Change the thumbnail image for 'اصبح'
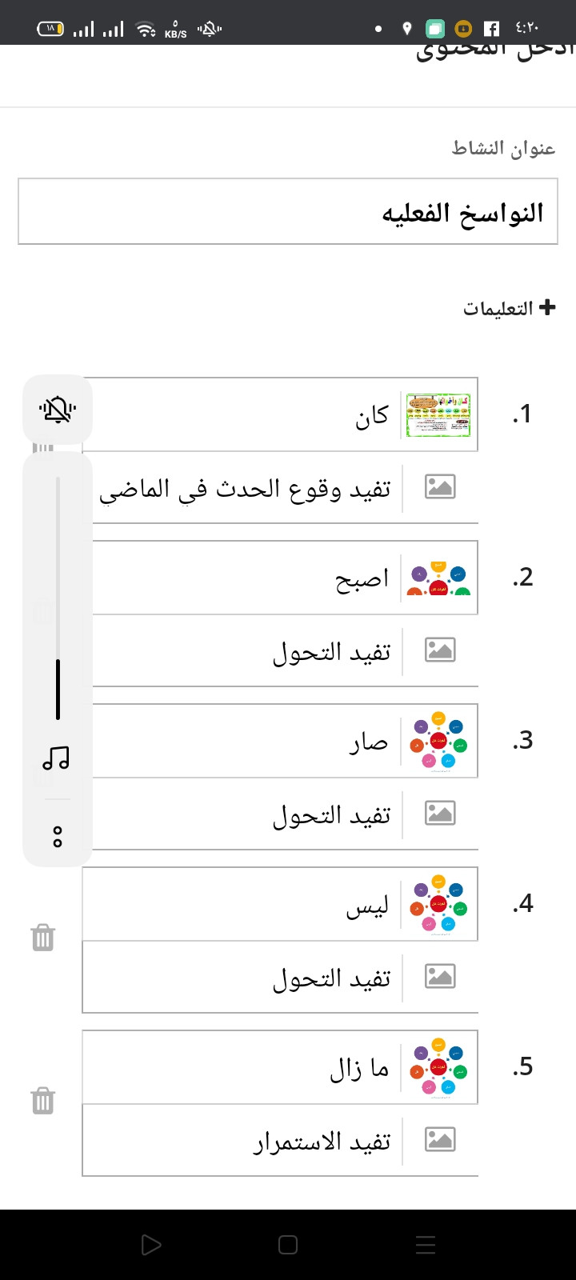This screenshot has width=576, height=1280. (438, 578)
